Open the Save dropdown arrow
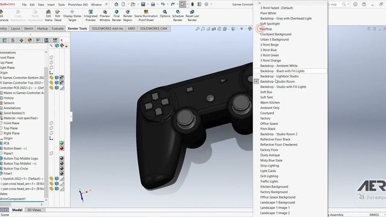Viewport: 386px width, 217px height. [147, 4]
